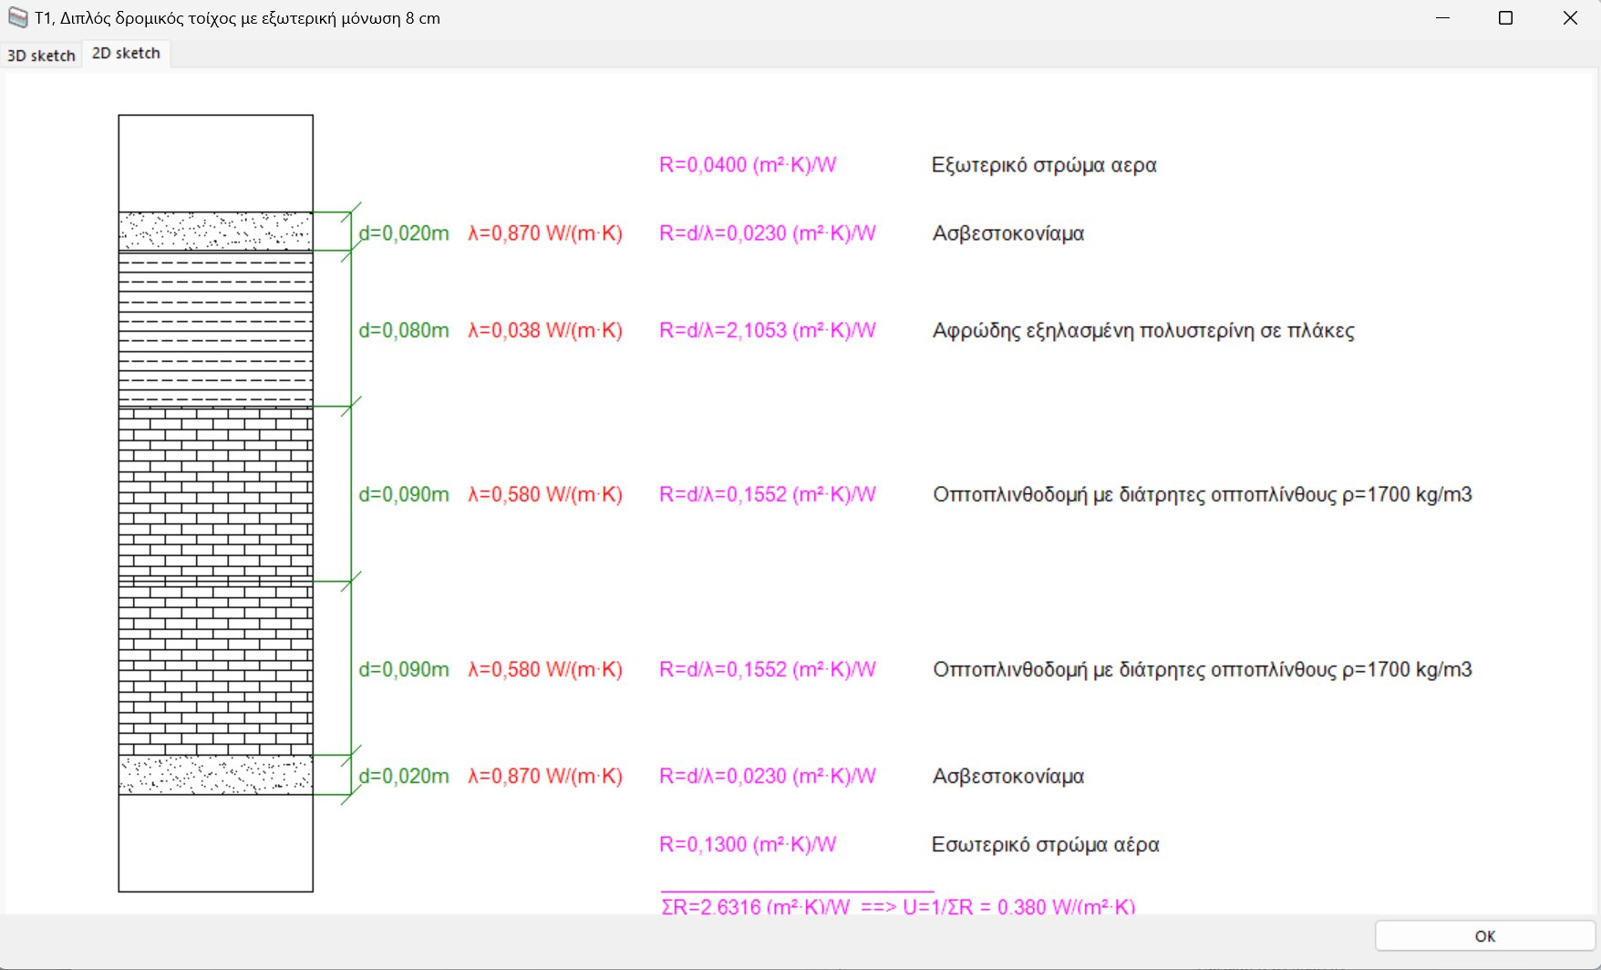Click the bottom plaster layer hatching
The height and width of the screenshot is (970, 1601).
(x=214, y=775)
